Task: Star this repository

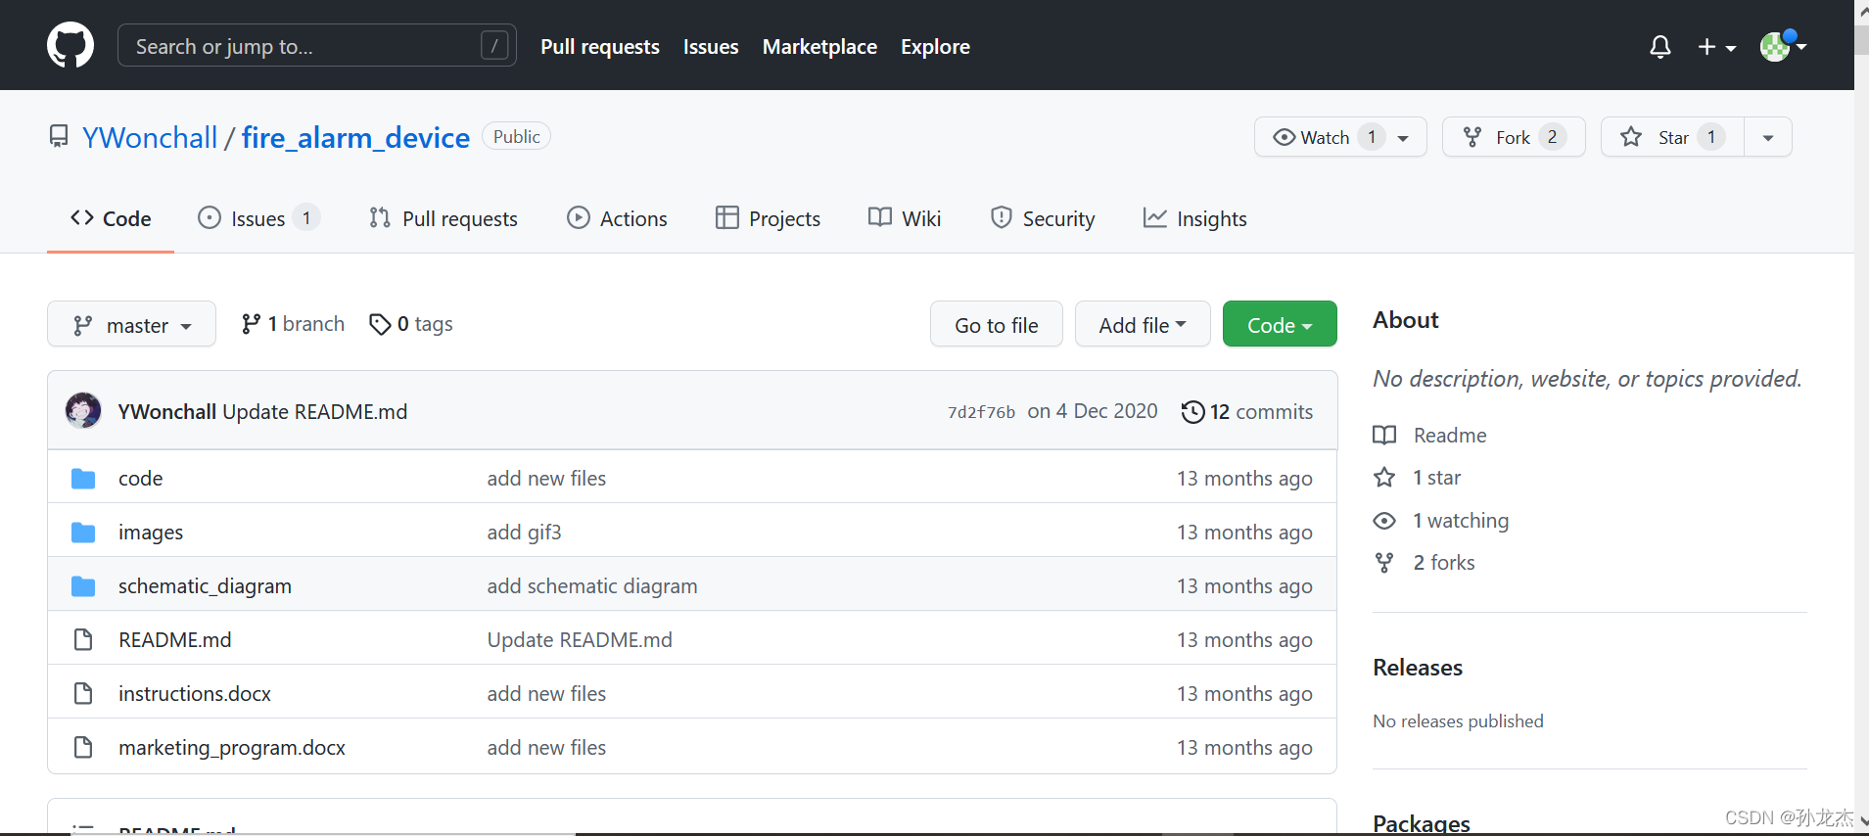Action: pos(1672,137)
